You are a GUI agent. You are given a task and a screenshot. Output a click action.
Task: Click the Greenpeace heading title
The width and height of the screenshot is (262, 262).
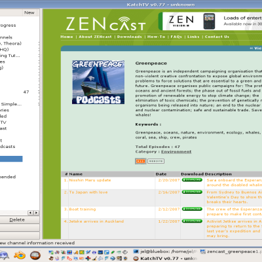coord(151,63)
